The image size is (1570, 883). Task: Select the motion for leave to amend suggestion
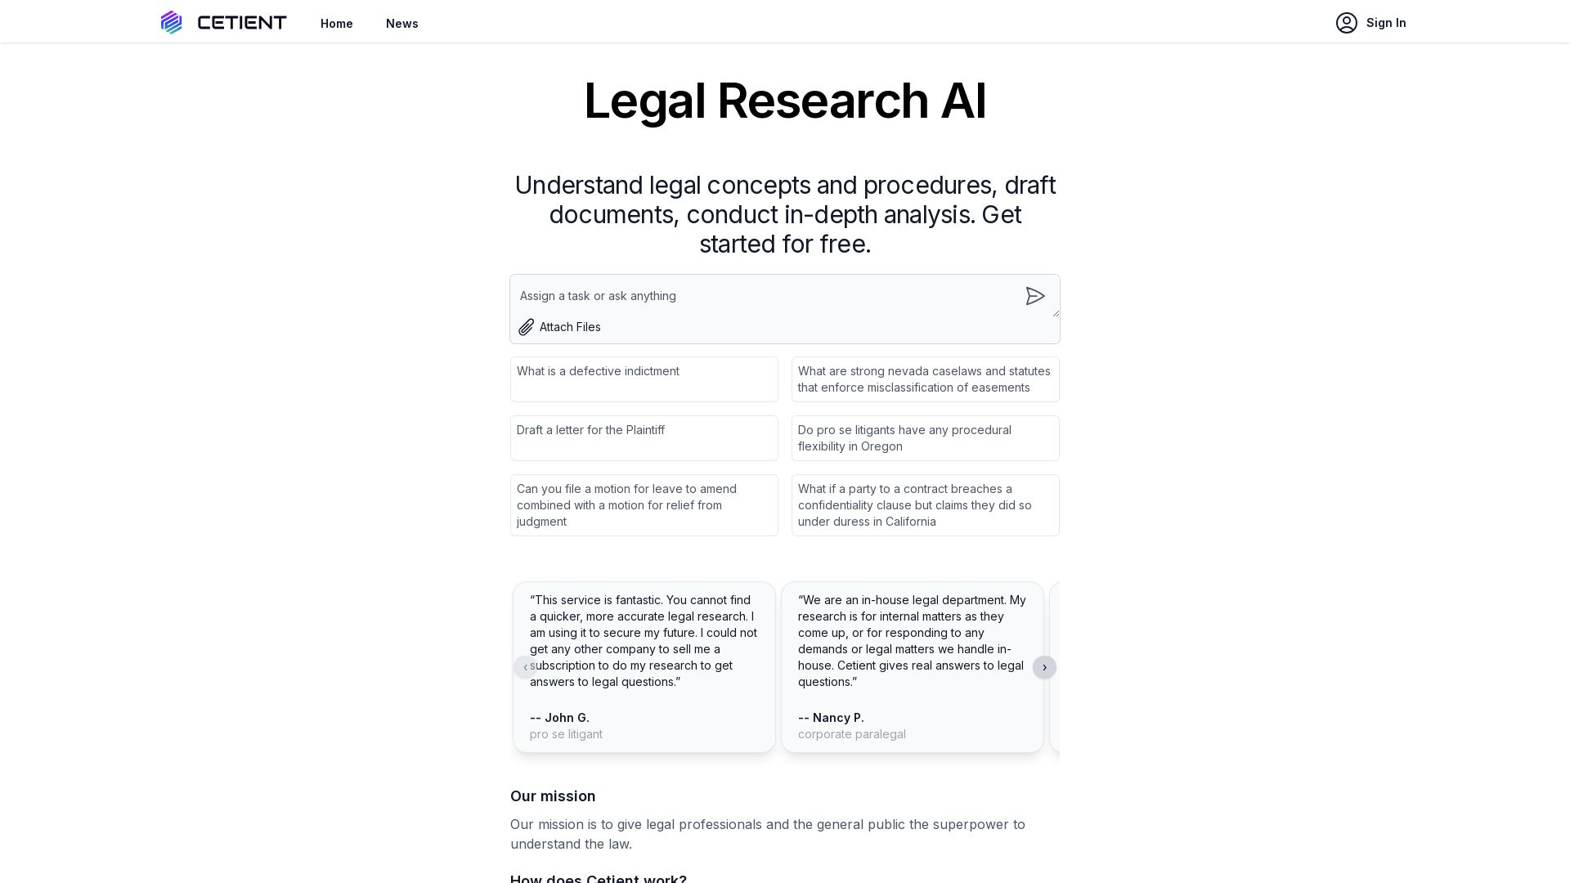(644, 505)
